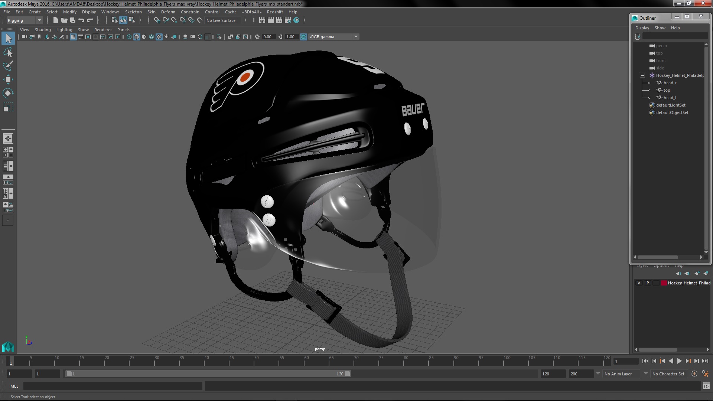Open the Script Editor icon
Screen dimensions: 713x401
click(x=706, y=386)
